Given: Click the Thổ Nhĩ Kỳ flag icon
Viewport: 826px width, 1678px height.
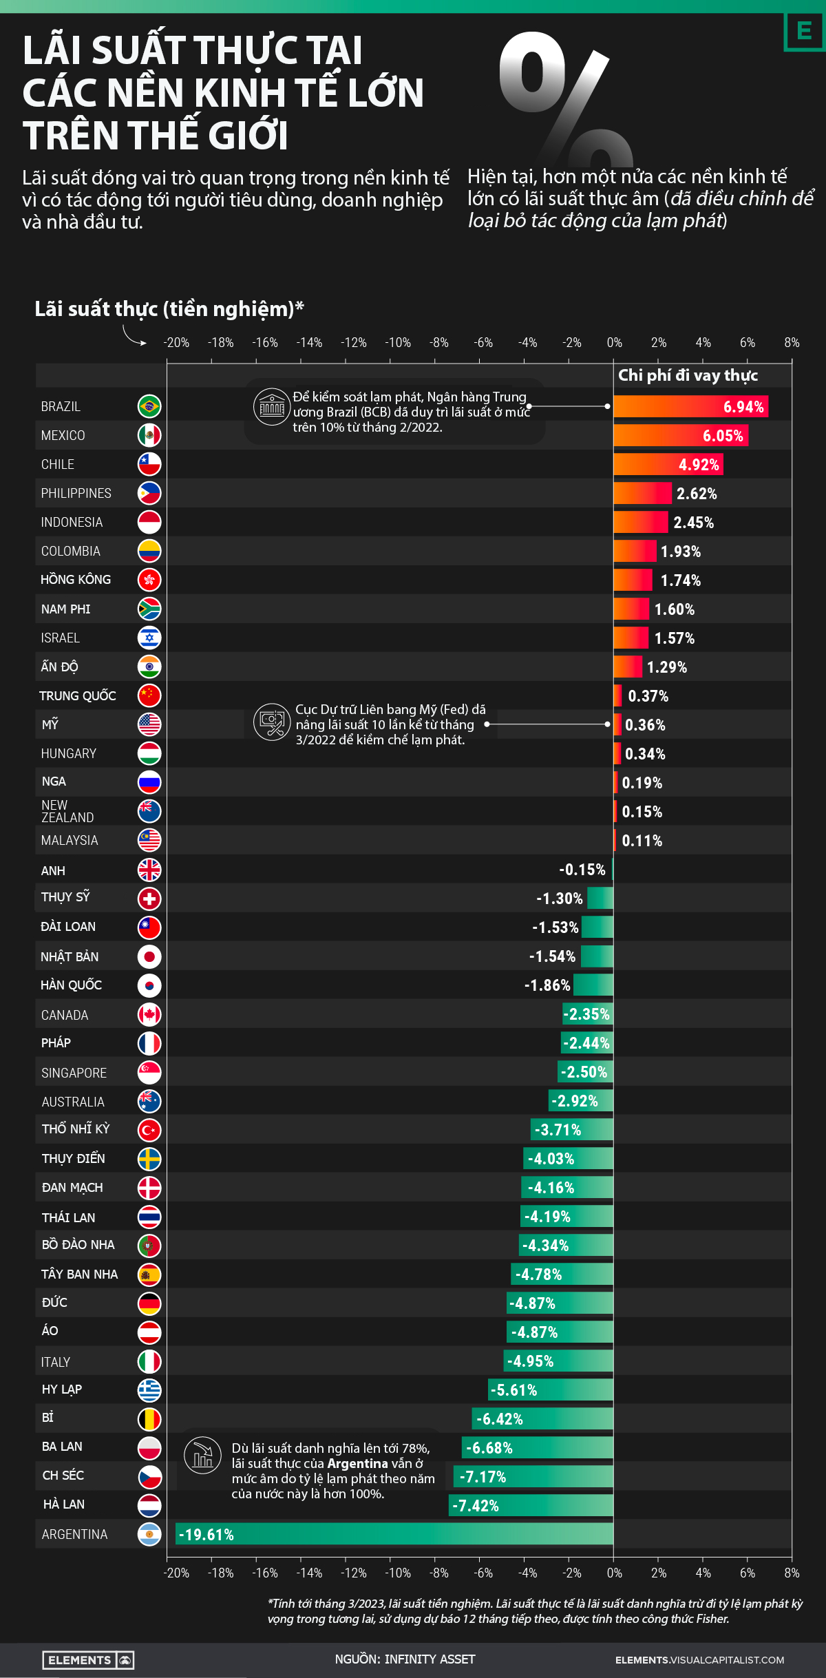Looking at the screenshot, I should [149, 1130].
